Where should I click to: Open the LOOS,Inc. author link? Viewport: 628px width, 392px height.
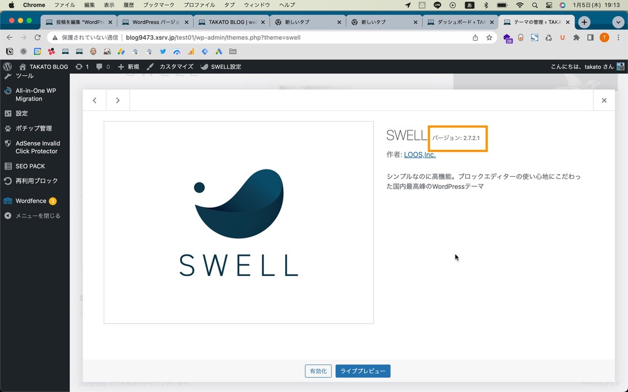point(420,155)
